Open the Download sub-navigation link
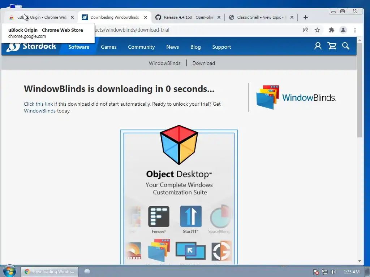Image resolution: width=370 pixels, height=277 pixels. pos(204,63)
